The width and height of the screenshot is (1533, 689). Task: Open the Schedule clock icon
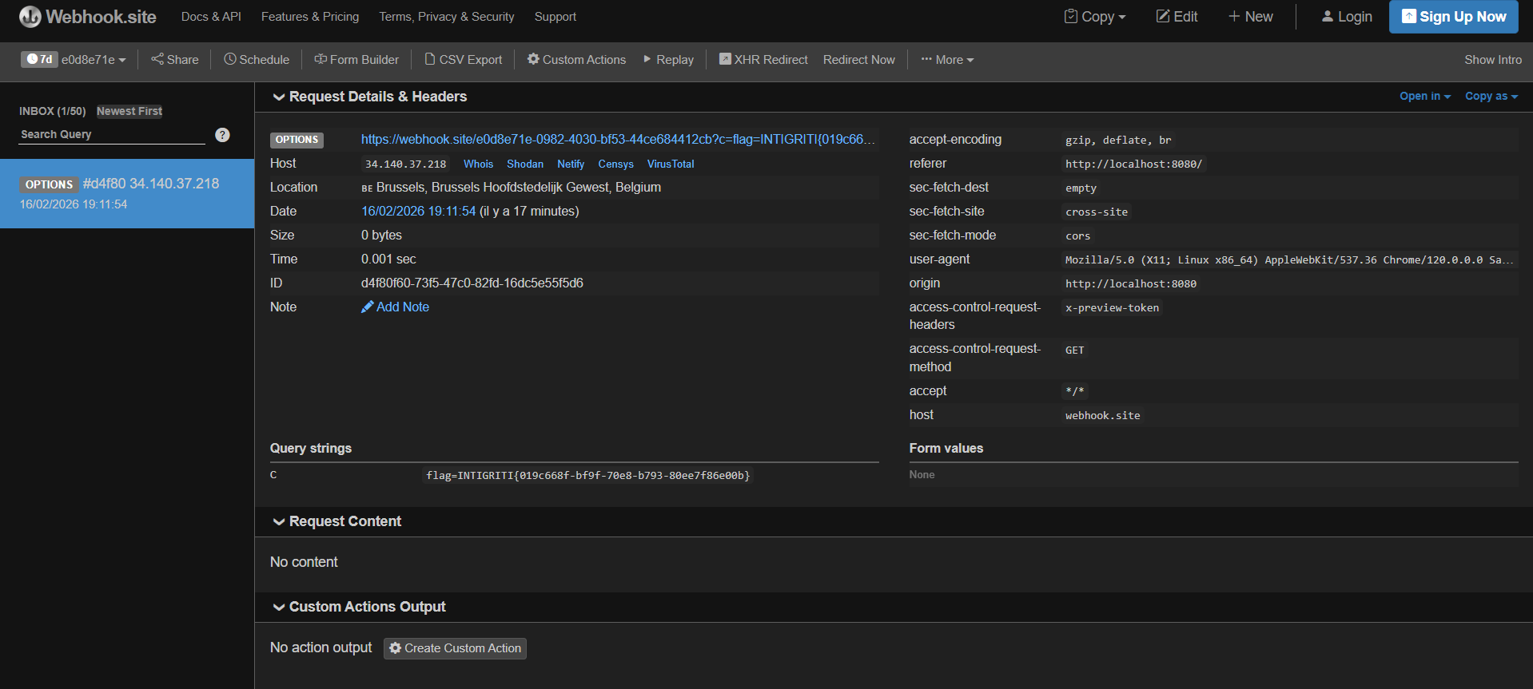point(230,59)
